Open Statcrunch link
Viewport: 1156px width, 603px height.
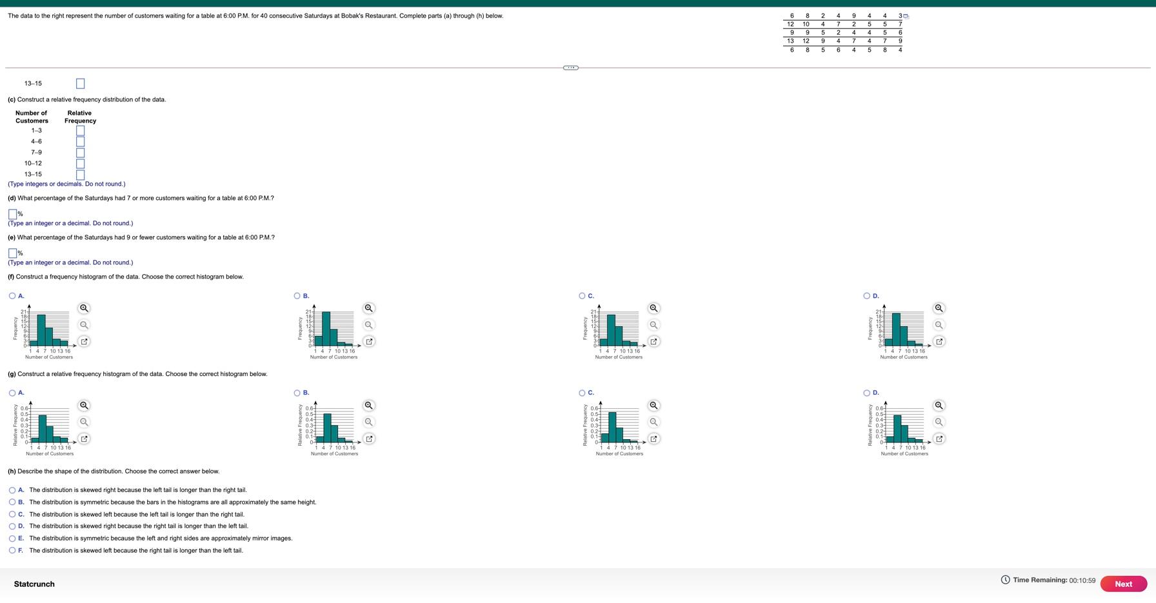(x=34, y=584)
